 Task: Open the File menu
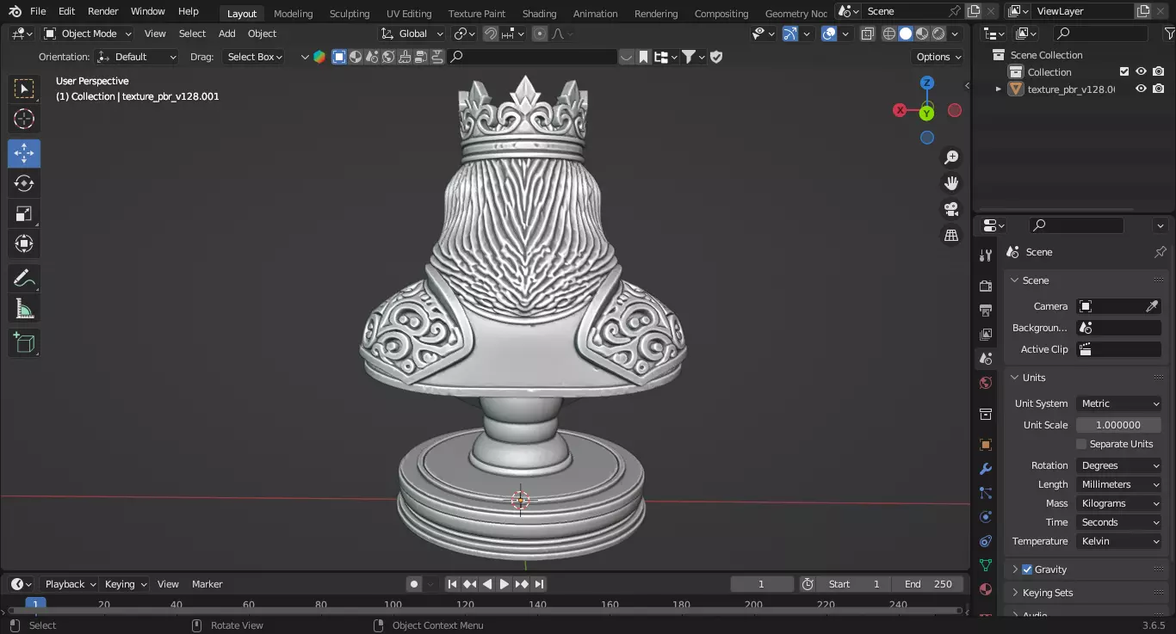coord(38,11)
